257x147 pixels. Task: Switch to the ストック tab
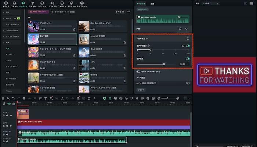tap(14, 4)
